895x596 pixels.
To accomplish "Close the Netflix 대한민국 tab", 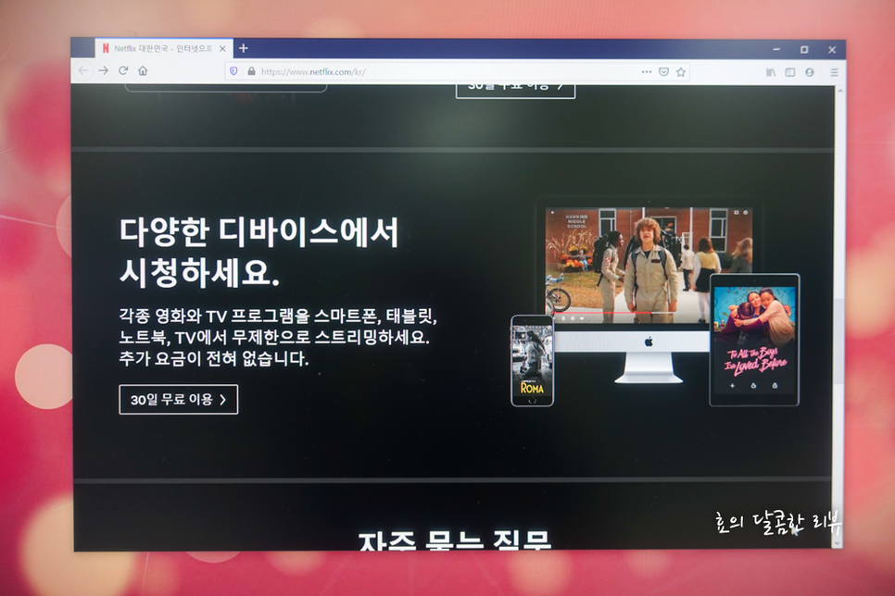I will tap(222, 49).
